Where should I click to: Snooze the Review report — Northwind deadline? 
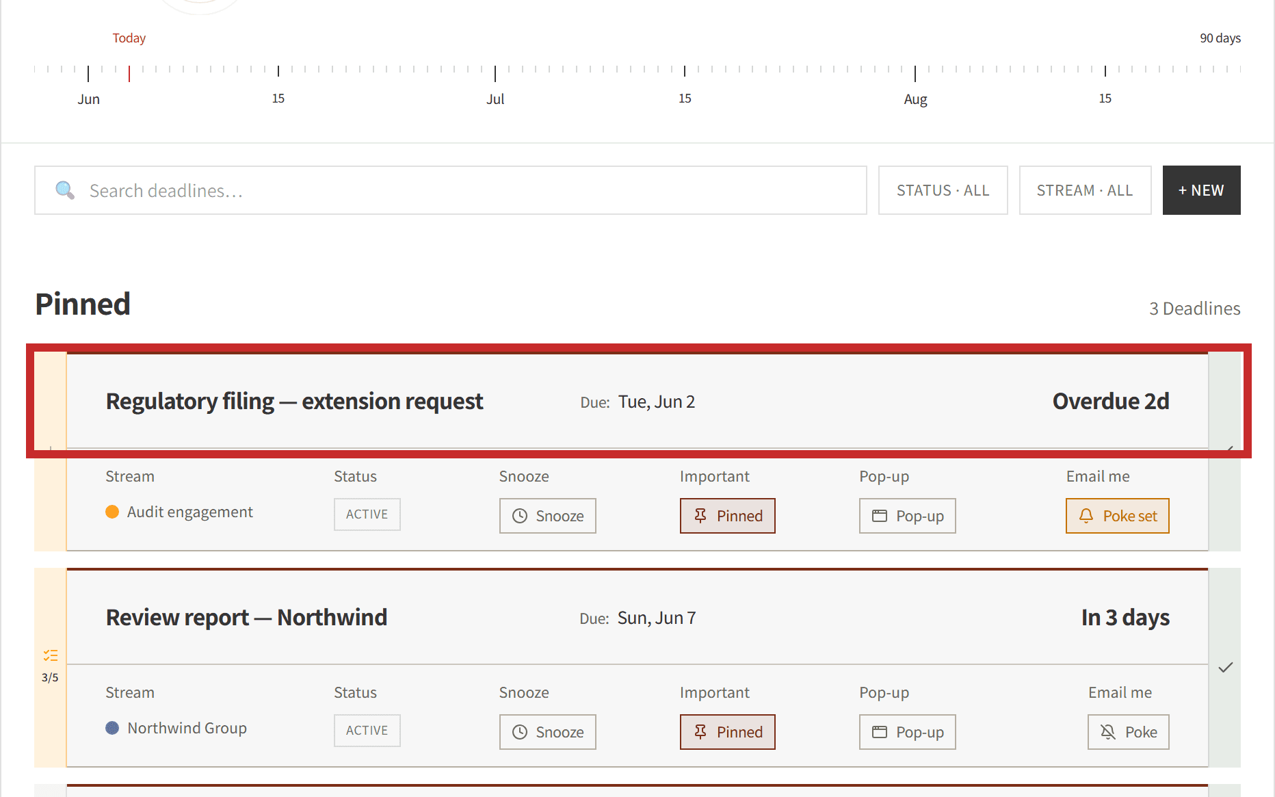(547, 732)
